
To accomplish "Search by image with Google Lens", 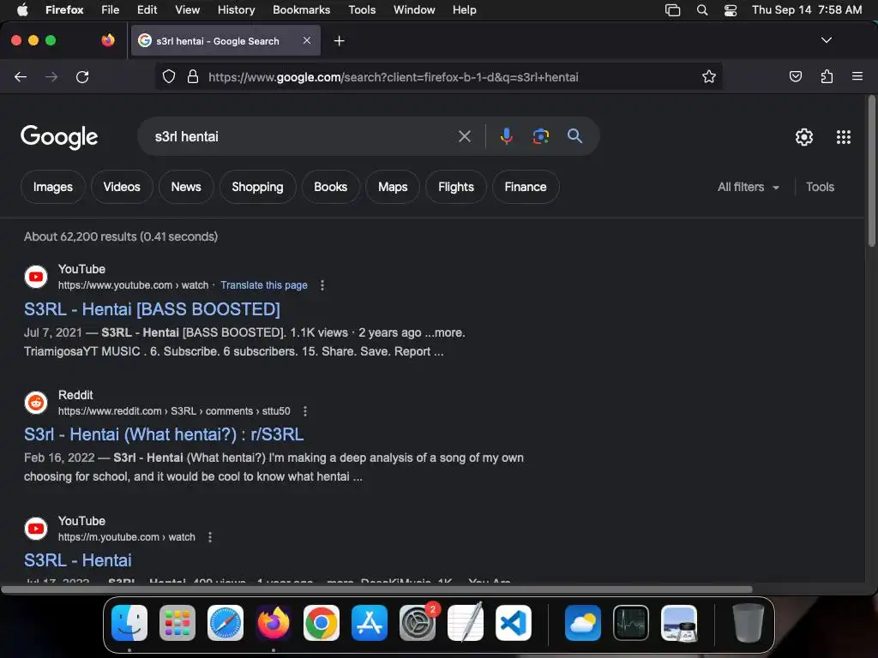I will [x=540, y=136].
